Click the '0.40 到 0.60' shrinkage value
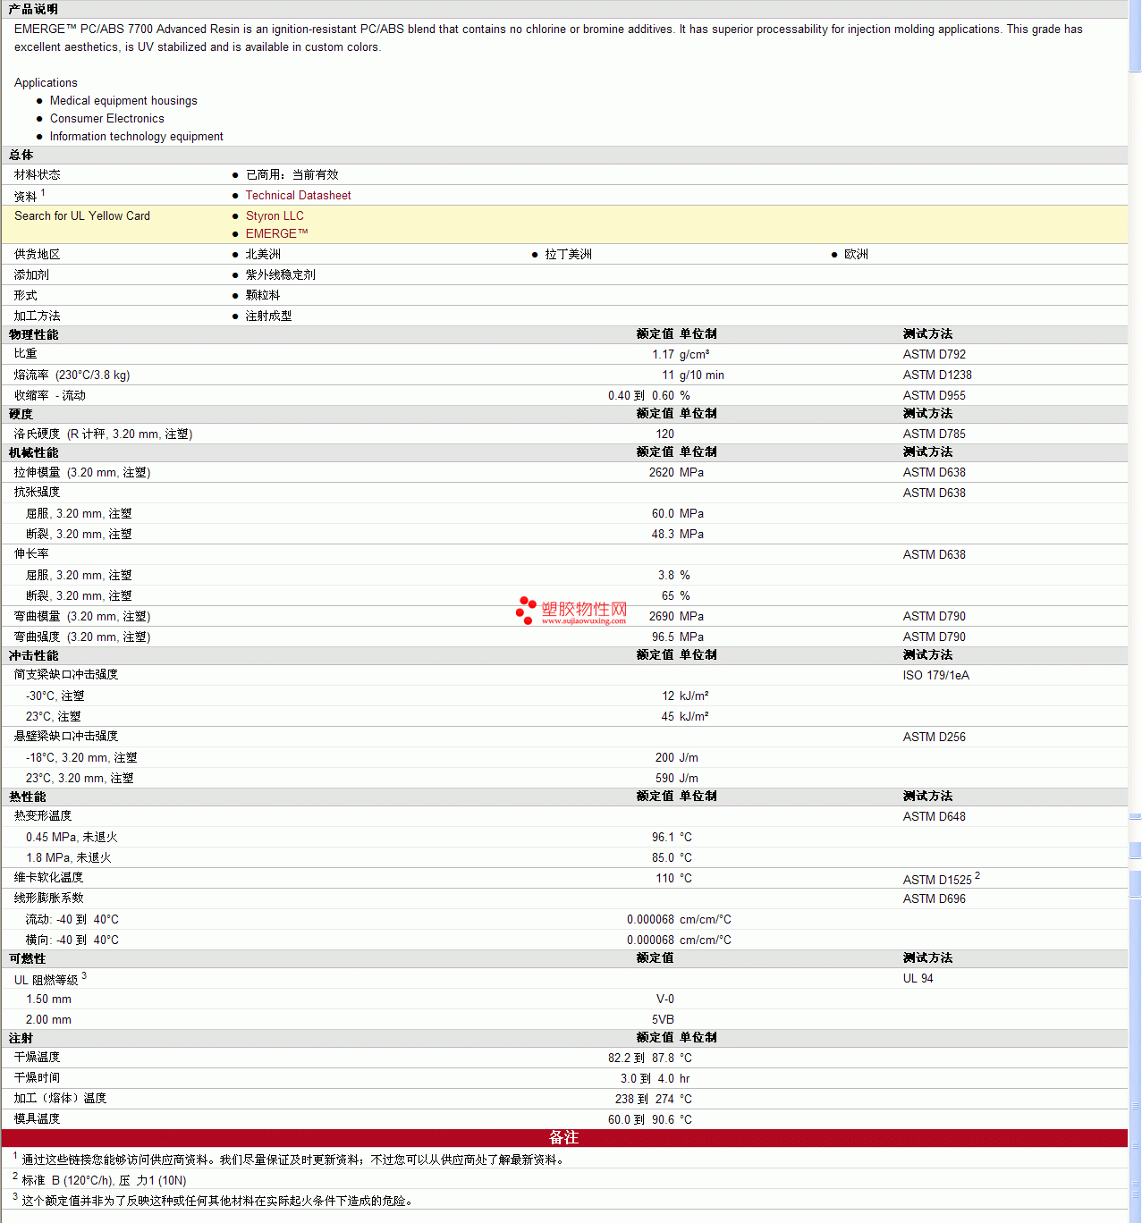This screenshot has height=1223, width=1142. [641, 395]
